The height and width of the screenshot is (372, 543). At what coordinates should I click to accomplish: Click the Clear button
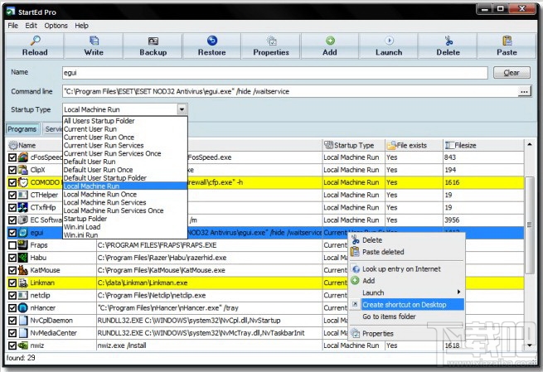[511, 73]
